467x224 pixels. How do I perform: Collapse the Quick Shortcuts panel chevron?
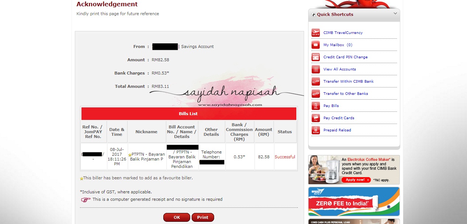(x=395, y=14)
